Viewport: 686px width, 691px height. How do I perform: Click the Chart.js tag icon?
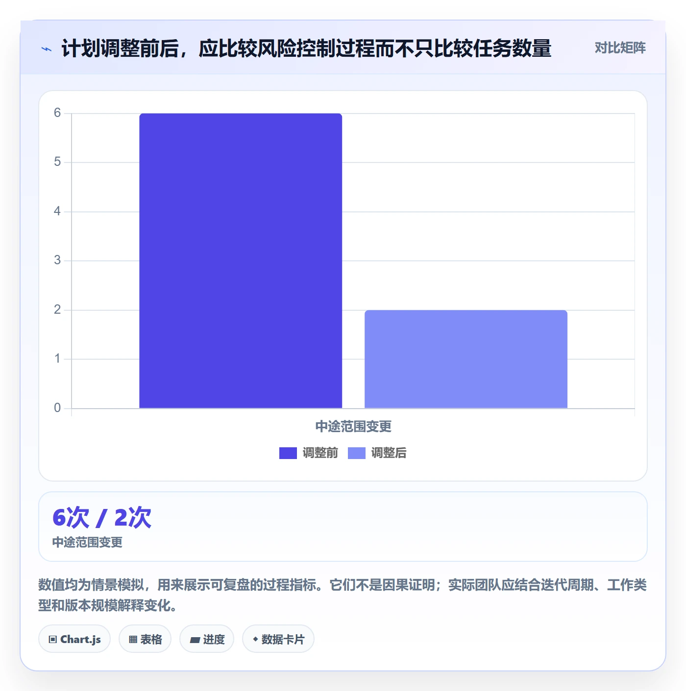point(53,639)
